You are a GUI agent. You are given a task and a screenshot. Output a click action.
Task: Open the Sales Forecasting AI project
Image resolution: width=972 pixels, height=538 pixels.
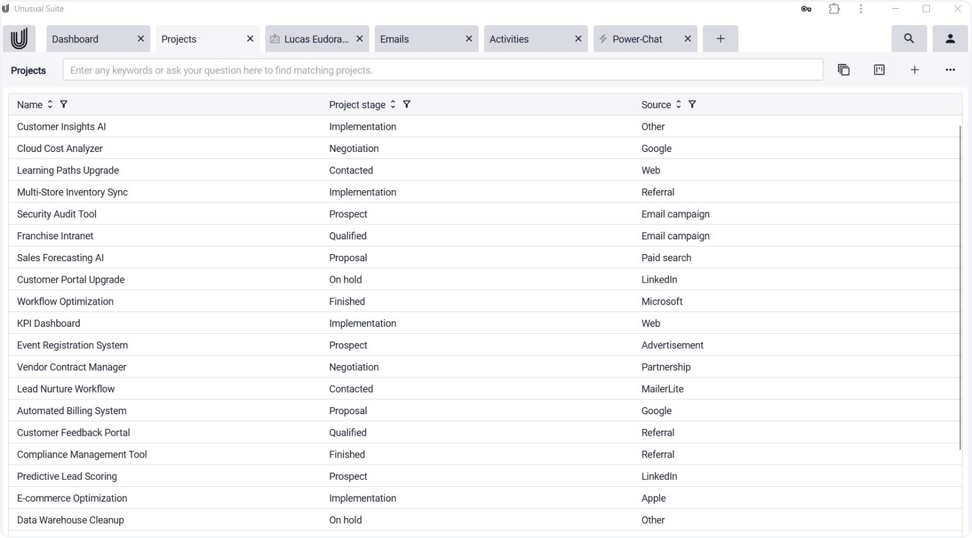click(x=60, y=258)
